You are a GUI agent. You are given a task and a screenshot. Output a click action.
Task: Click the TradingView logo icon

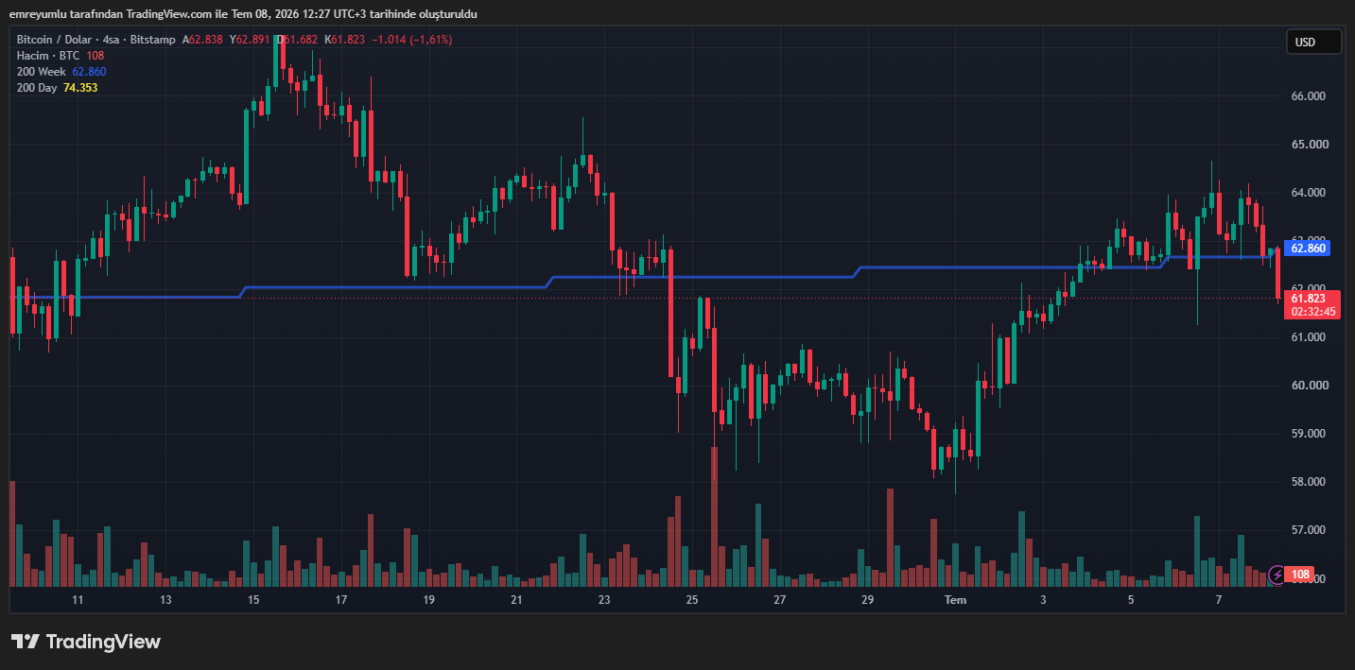point(26,642)
